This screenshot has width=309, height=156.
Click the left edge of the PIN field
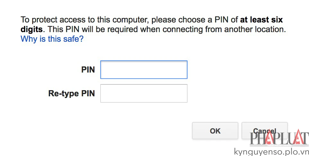103,70
